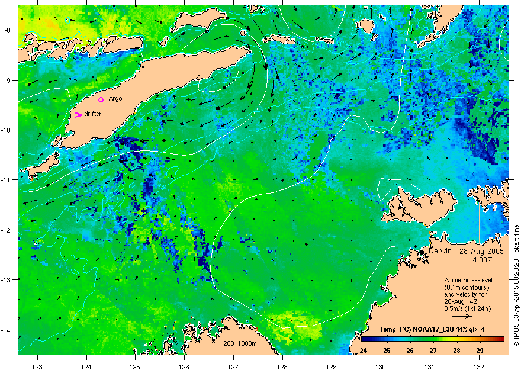Click the 14:08Z time text

click(481, 259)
